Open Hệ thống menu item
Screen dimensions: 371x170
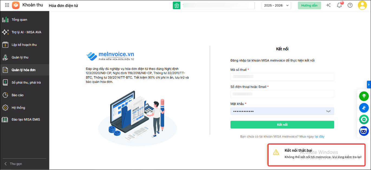click(25, 108)
